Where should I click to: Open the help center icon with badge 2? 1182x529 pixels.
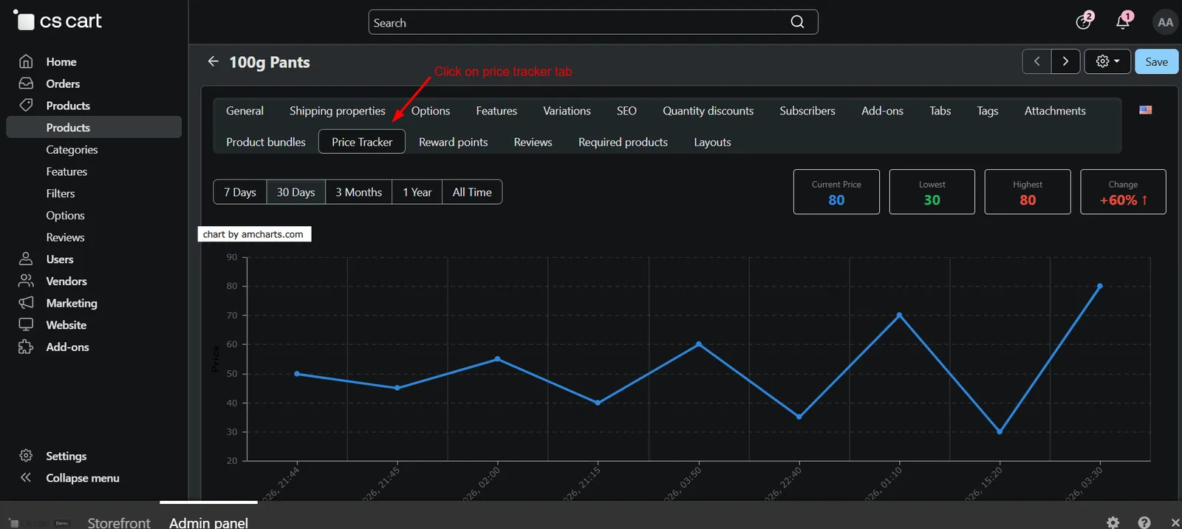(x=1084, y=21)
